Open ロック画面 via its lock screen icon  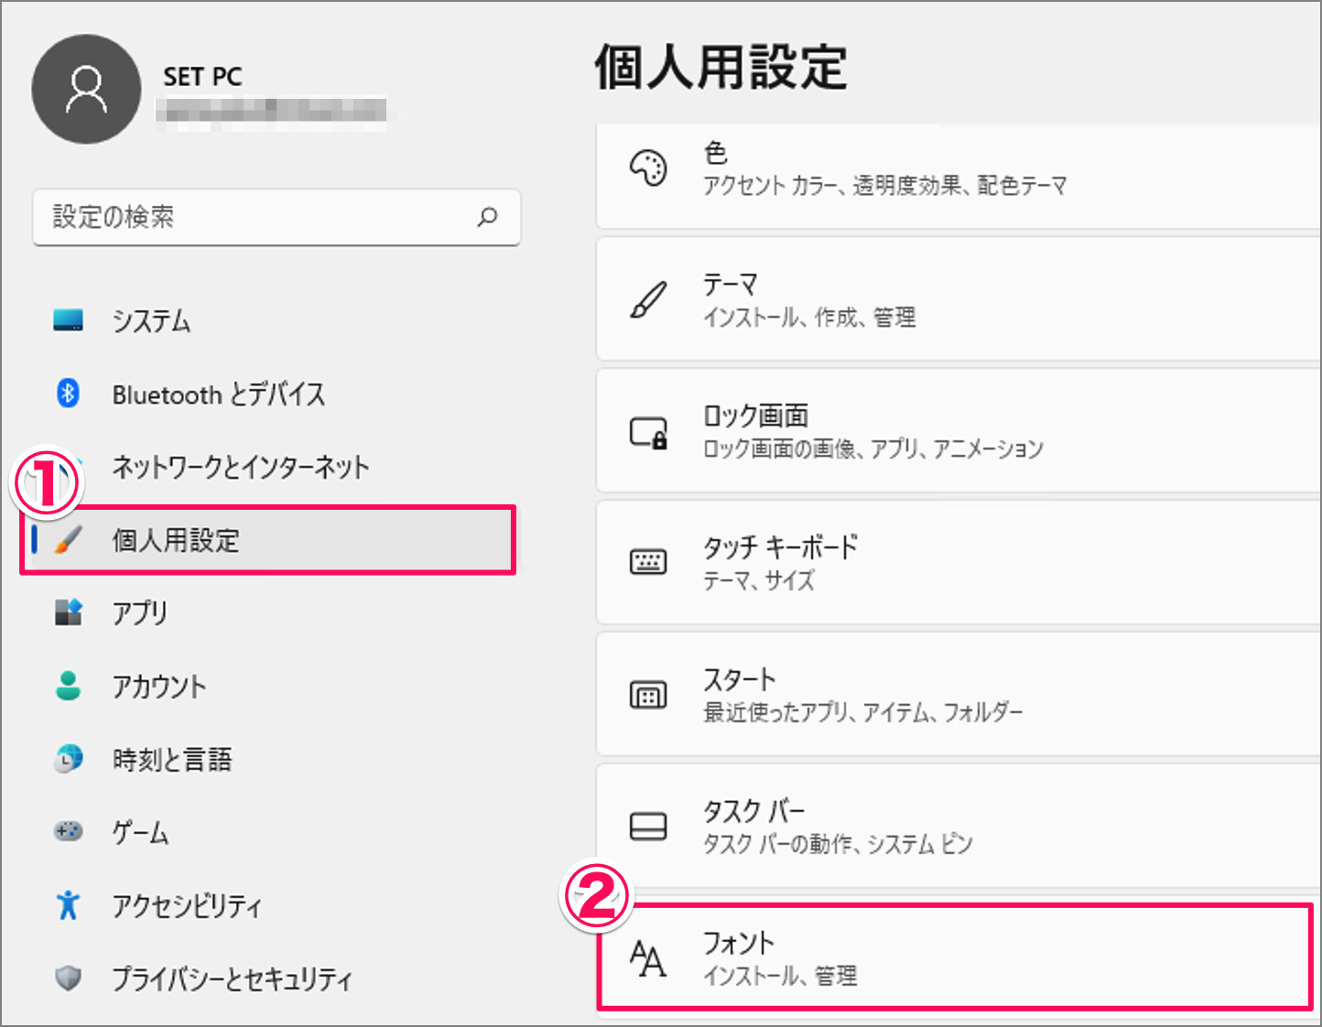click(649, 430)
